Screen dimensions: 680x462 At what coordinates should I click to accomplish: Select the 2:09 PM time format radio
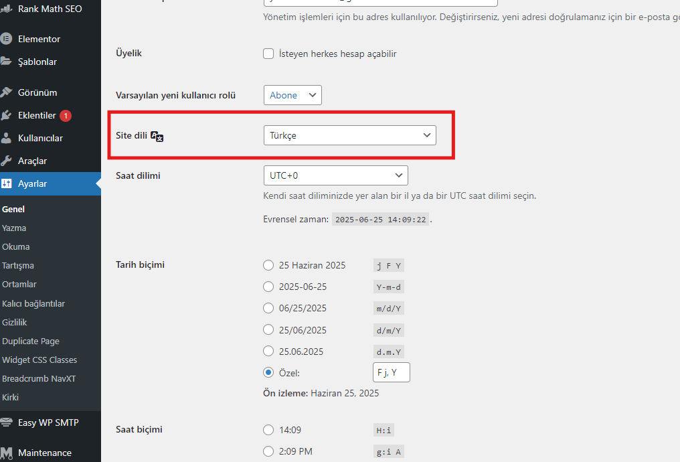click(x=268, y=451)
